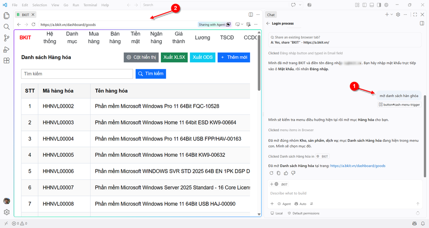Open the Terminal menu

click(90, 5)
